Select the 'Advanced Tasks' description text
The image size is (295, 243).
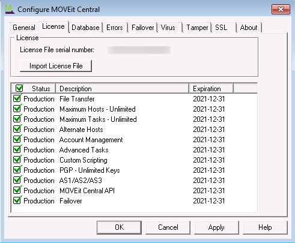pyautogui.click(x=84, y=150)
